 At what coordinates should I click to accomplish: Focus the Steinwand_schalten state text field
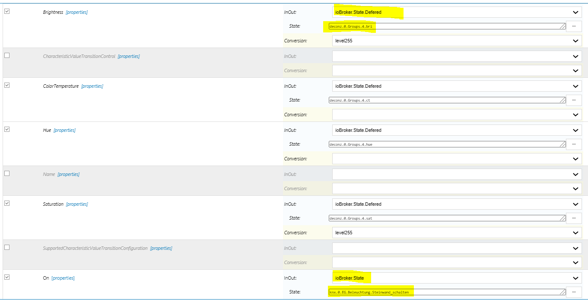pos(447,292)
